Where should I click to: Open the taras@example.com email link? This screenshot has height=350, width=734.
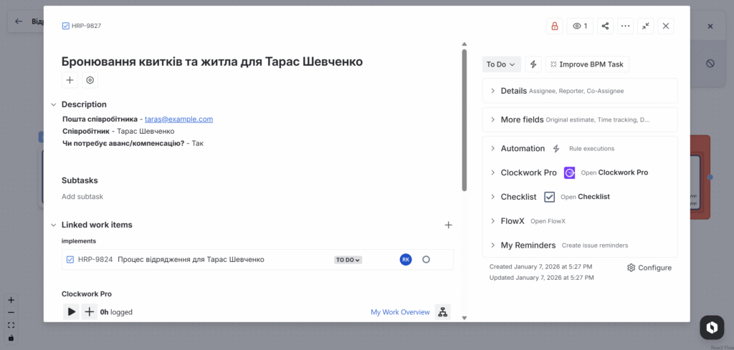[178, 120]
